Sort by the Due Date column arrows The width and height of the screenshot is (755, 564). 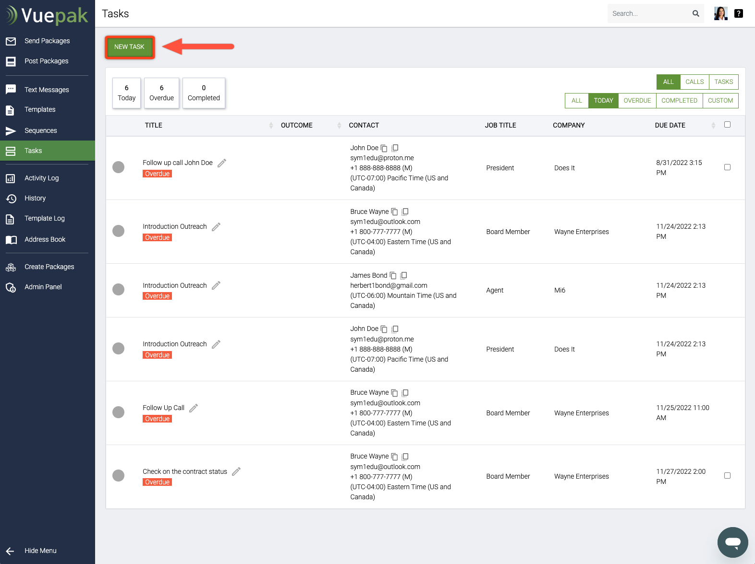coord(713,125)
